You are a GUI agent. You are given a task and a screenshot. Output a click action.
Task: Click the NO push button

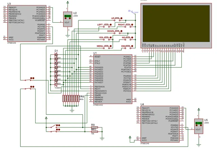coord(128,38)
